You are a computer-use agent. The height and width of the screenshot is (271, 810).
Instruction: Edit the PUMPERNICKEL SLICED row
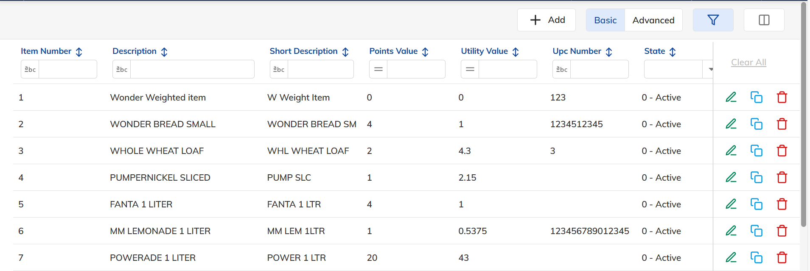(x=731, y=177)
